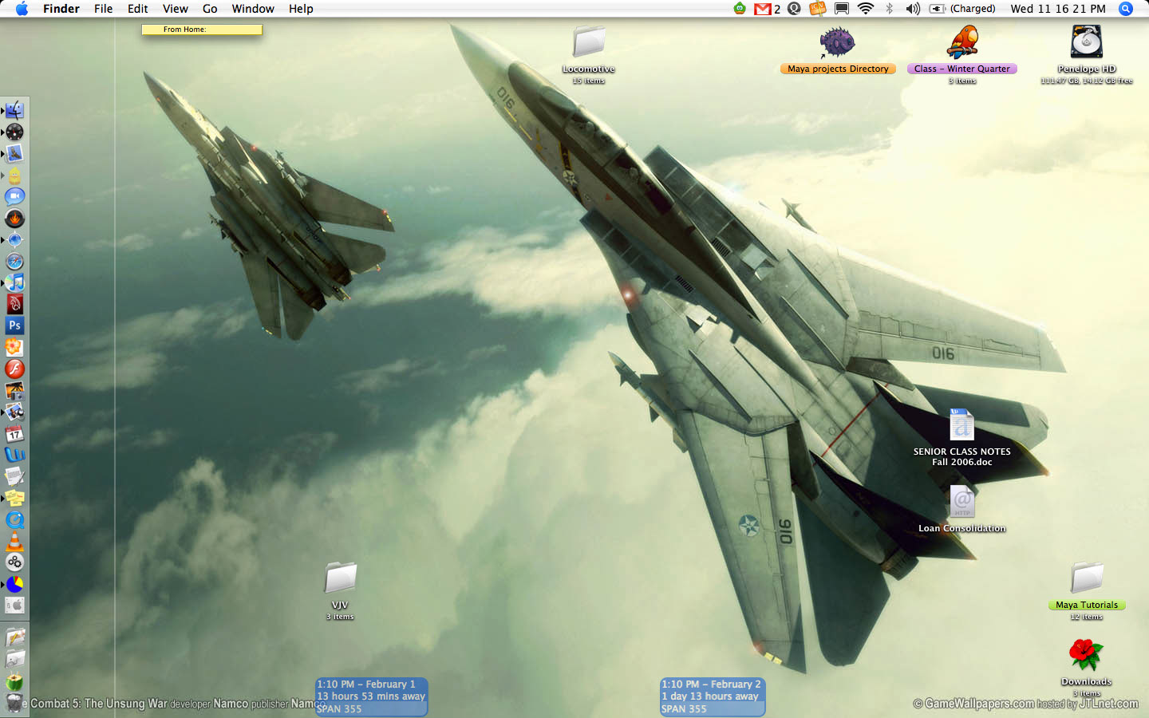Open Wi-Fi AirPort status menu
Screen dimensions: 1149x718
(x=866, y=9)
